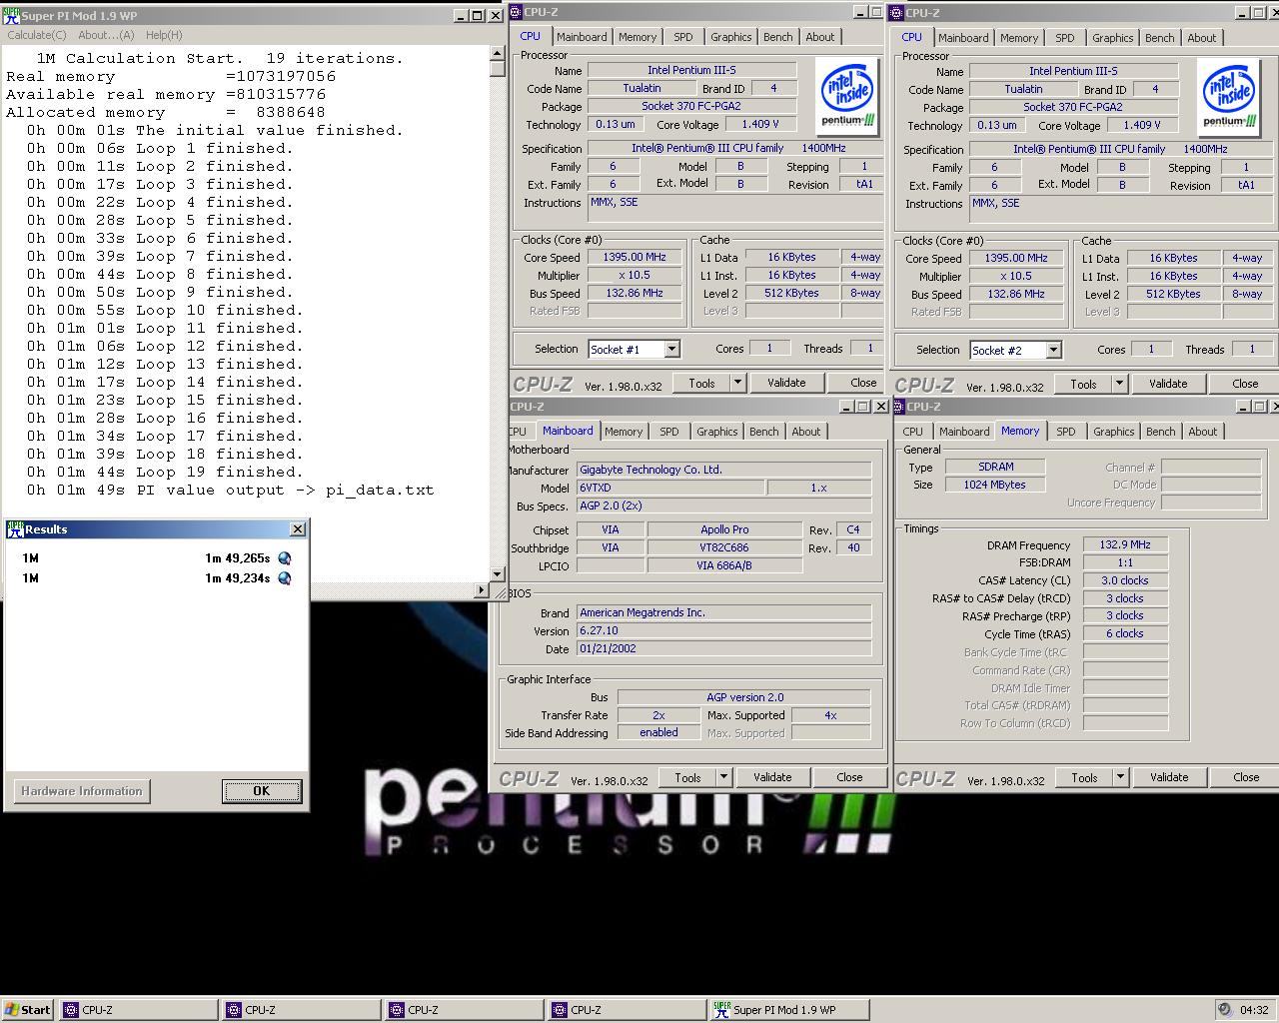This screenshot has width=1279, height=1023.
Task: Click memory Size 1024 MBytes value
Action: (995, 485)
